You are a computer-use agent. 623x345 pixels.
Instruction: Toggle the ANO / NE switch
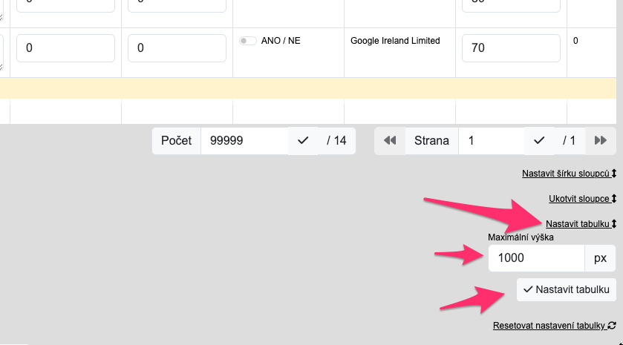pyautogui.click(x=247, y=41)
